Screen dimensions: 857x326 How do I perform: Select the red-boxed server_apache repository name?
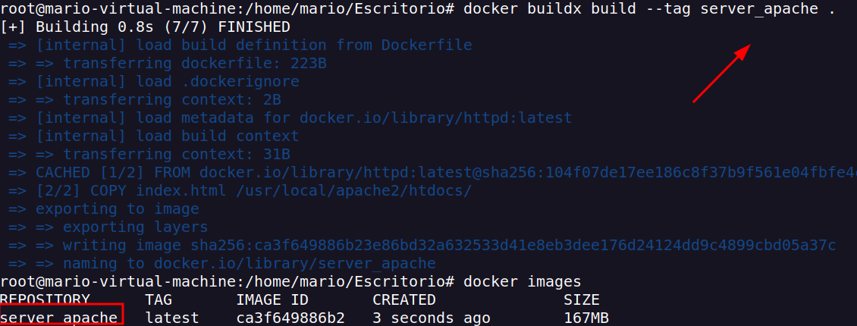59,318
